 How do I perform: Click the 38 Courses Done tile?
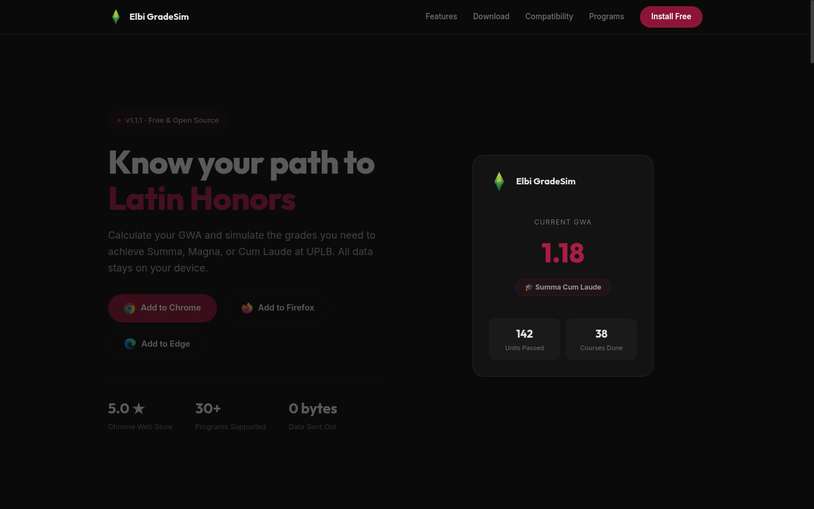[x=601, y=339]
